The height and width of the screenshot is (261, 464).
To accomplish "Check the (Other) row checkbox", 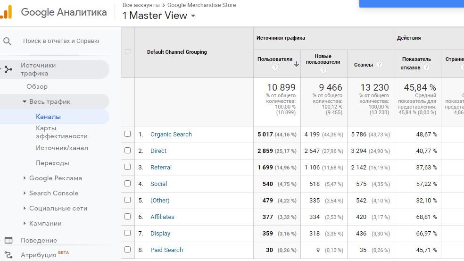I will [127, 200].
